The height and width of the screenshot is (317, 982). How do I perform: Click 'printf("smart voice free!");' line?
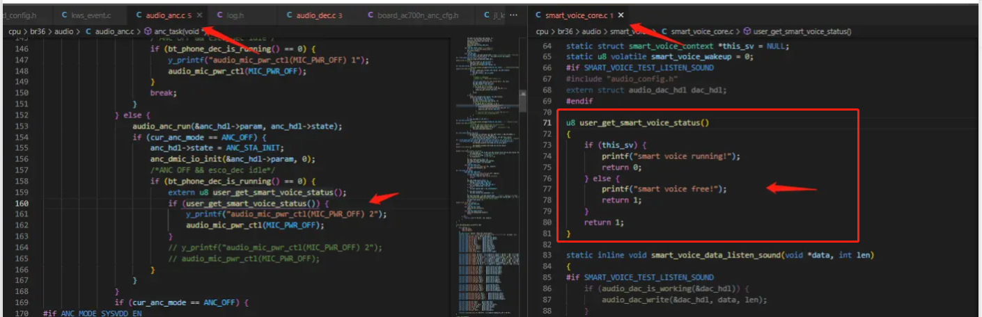[664, 189]
